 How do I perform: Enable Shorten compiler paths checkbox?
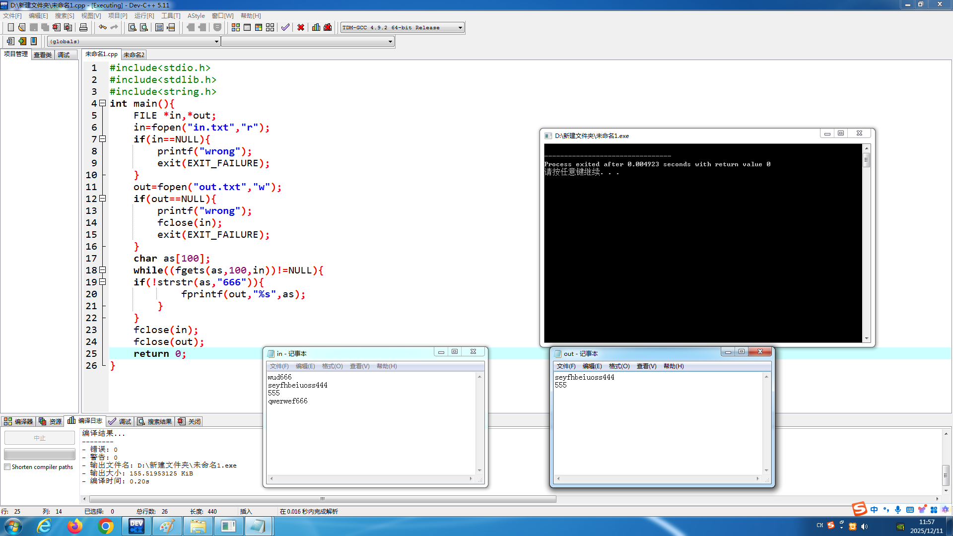point(7,467)
